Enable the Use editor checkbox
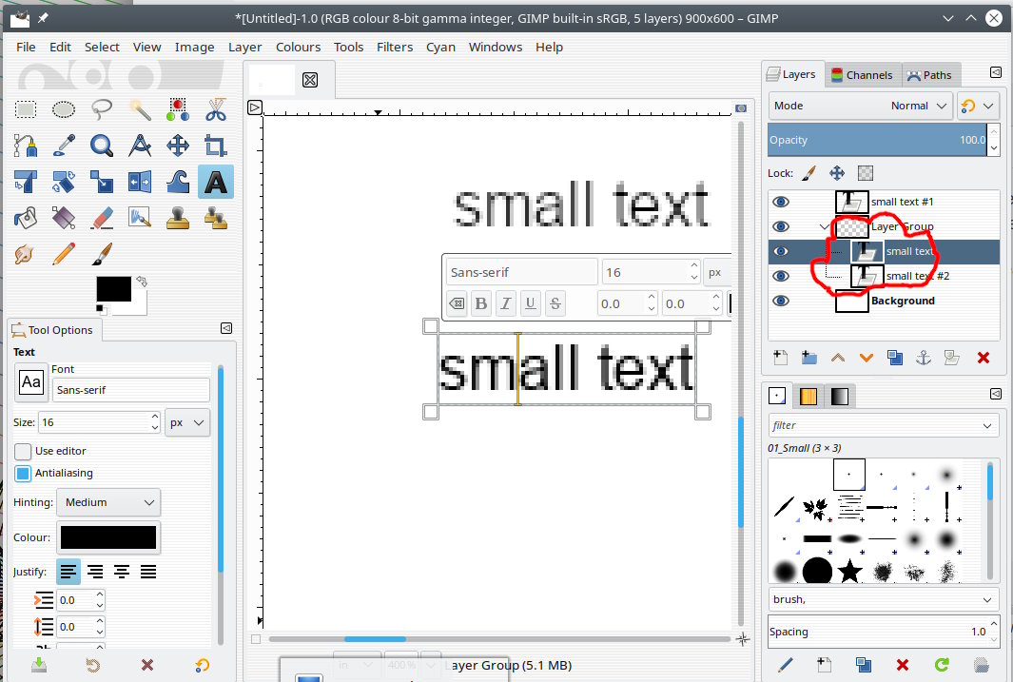Image resolution: width=1013 pixels, height=682 pixels. 23,451
